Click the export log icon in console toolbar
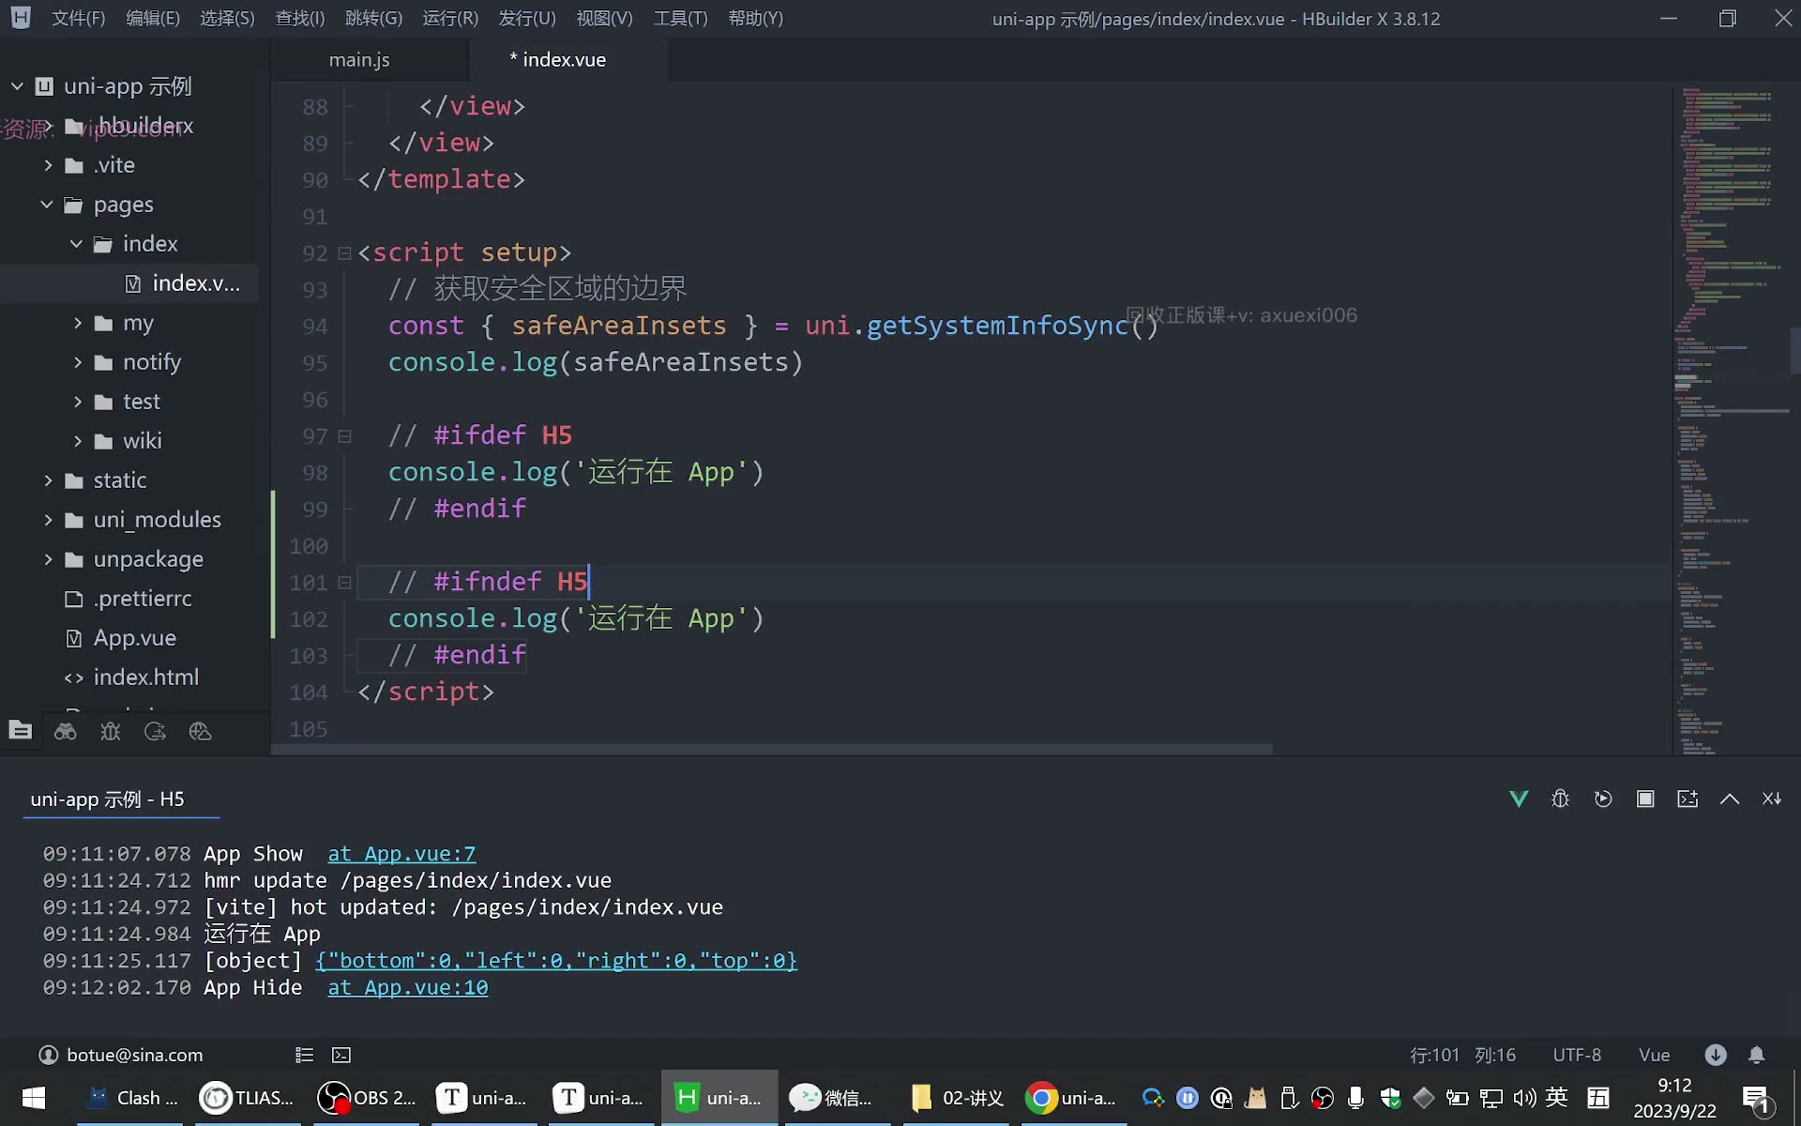 [x=1687, y=799]
